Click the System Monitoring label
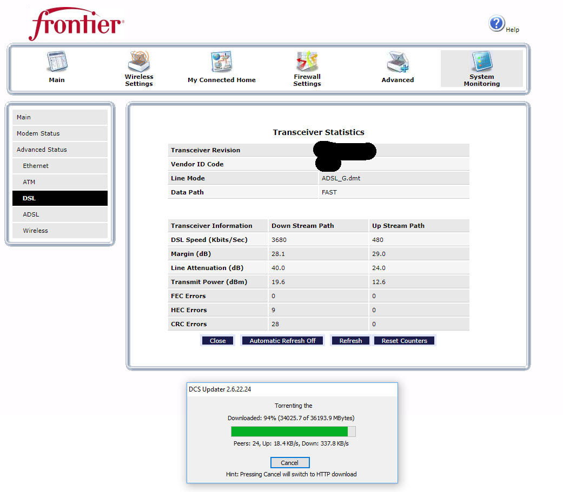Viewport: 563px width, 492px height. pyautogui.click(x=482, y=80)
